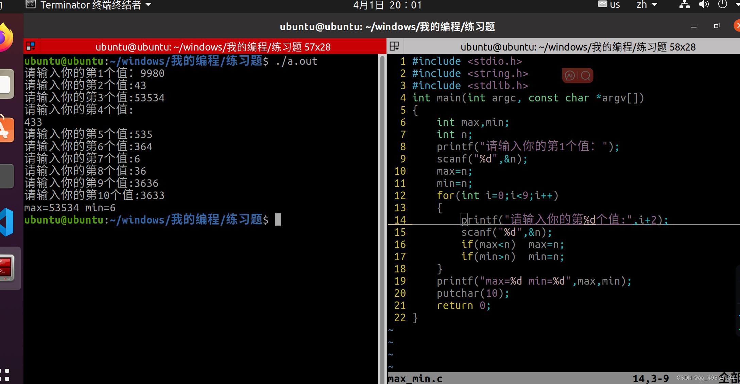
Task: Click the us keyboard layout indicator
Action: click(x=609, y=5)
